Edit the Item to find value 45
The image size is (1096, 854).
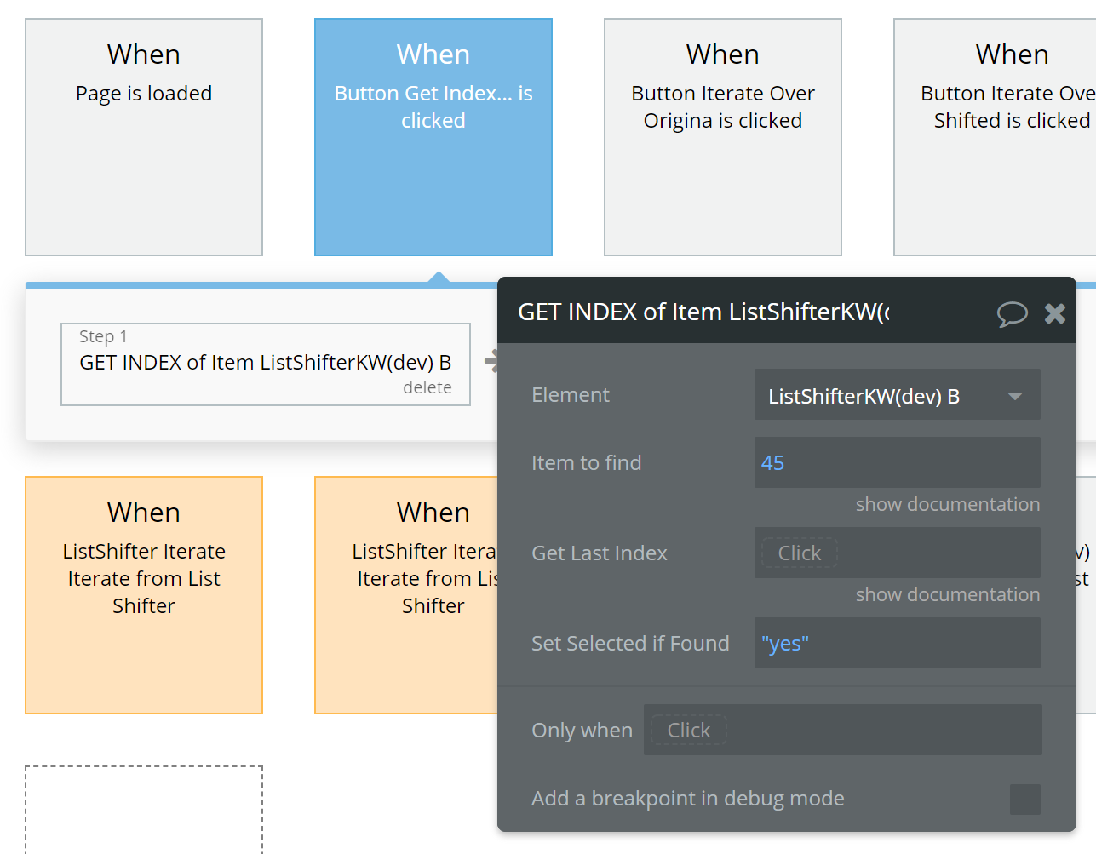pos(896,463)
